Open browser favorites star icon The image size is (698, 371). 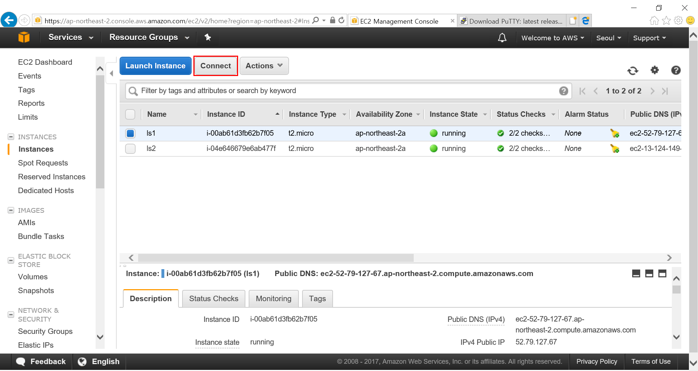pyautogui.click(x=666, y=20)
